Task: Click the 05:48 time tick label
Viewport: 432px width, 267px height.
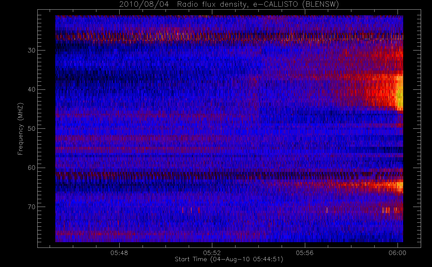Action: [x=119, y=253]
